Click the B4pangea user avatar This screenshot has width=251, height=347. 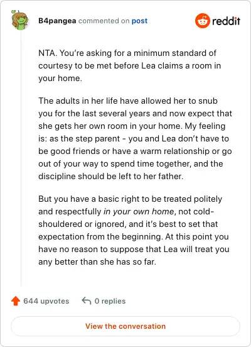(x=19, y=20)
